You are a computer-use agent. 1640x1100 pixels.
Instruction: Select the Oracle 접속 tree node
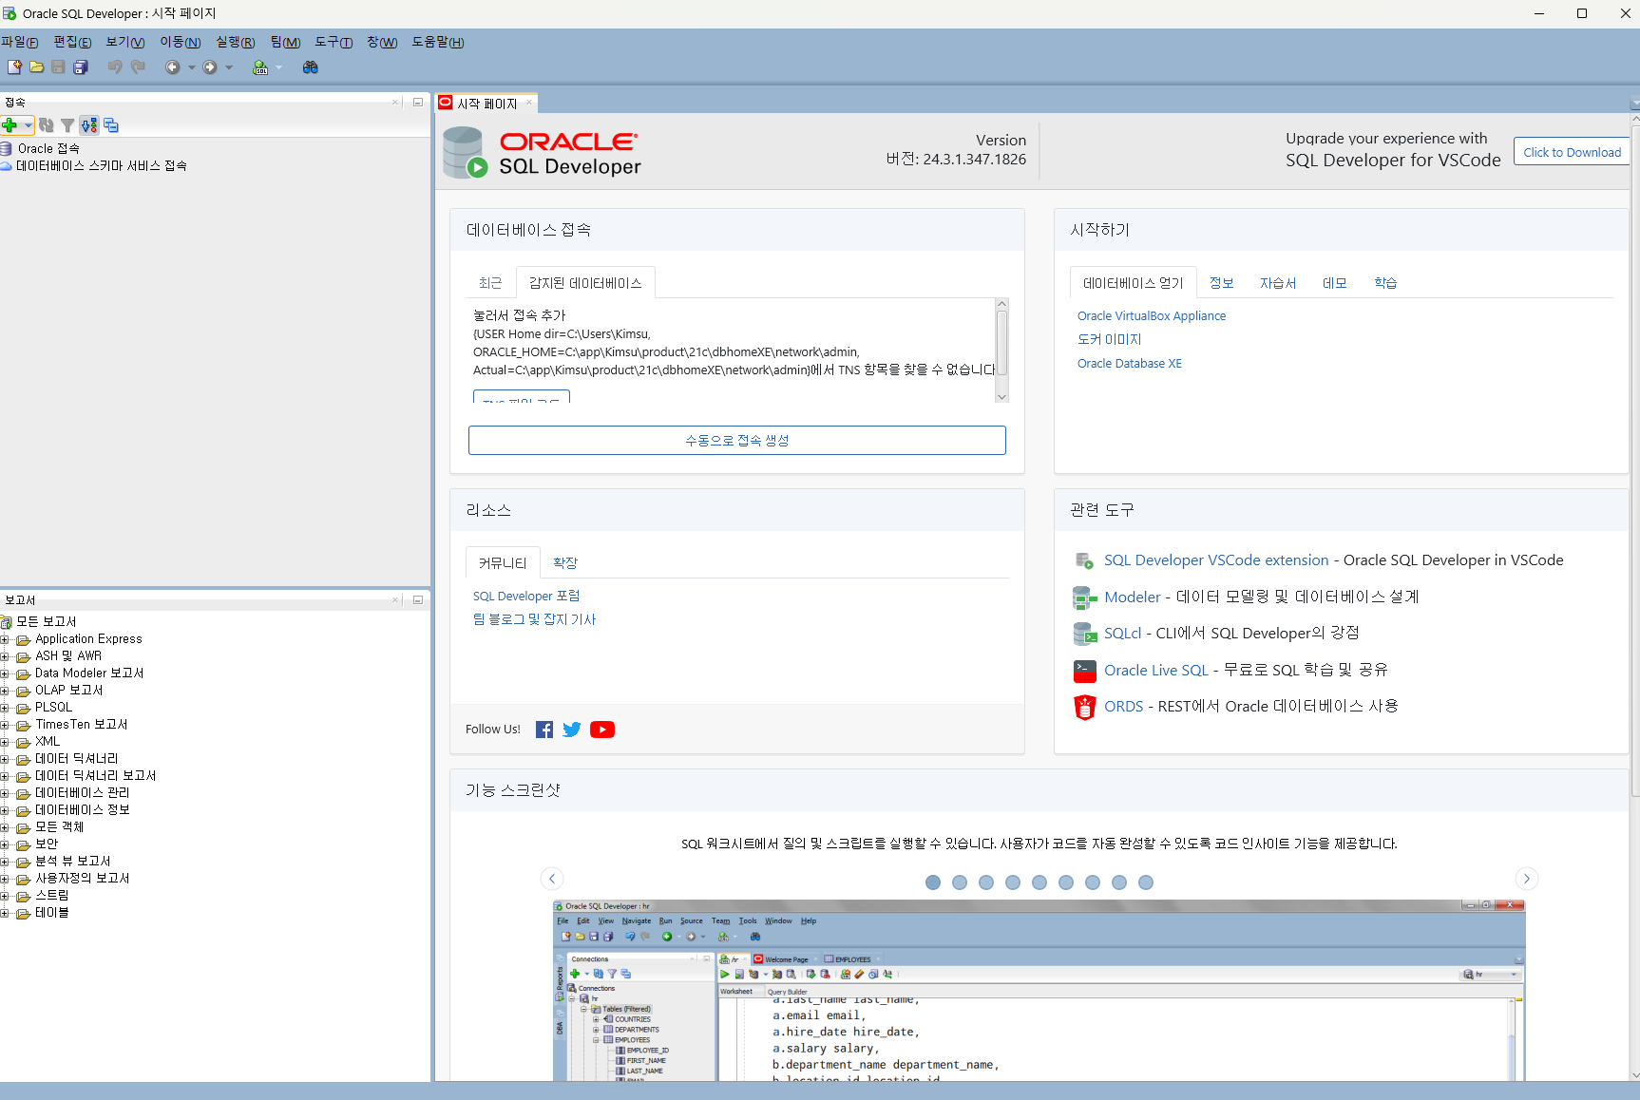[48, 149]
